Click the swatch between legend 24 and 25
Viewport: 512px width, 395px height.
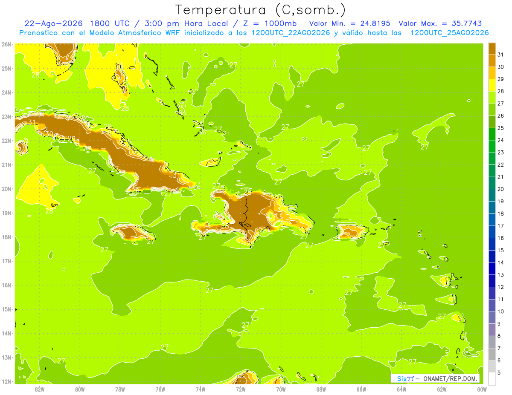(x=492, y=134)
